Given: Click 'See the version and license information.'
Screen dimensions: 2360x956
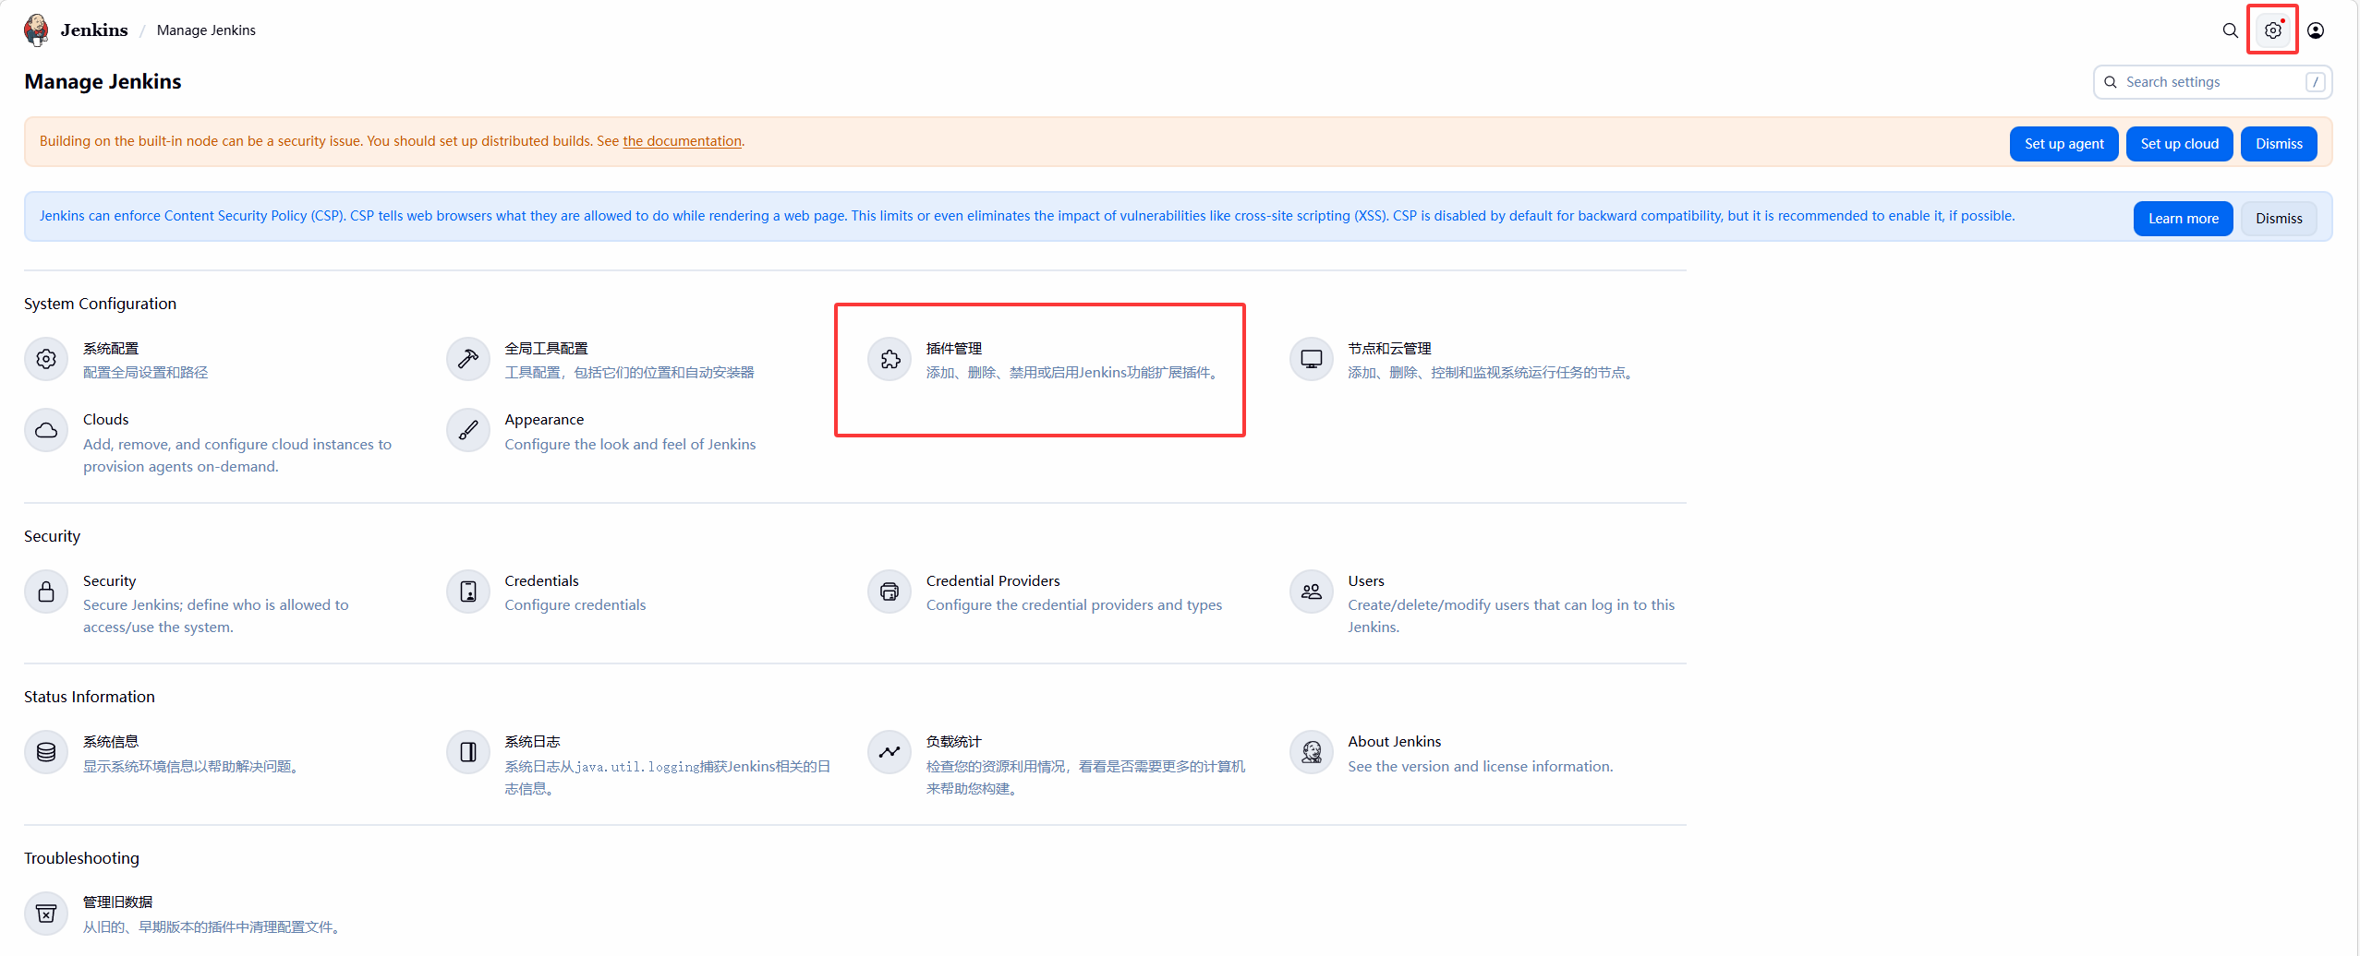Looking at the screenshot, I should point(1480,767).
